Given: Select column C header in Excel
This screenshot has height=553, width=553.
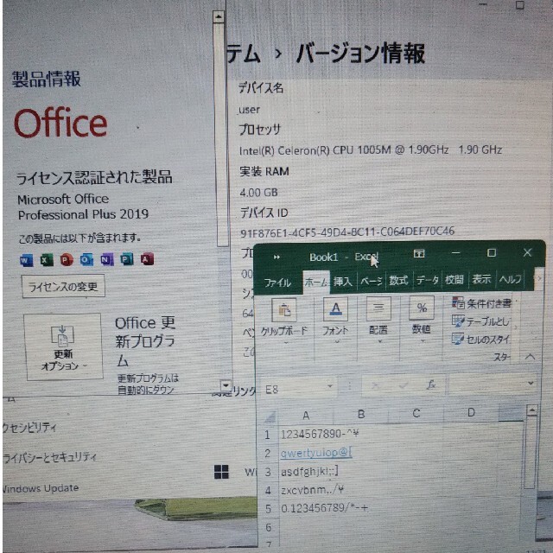Looking at the screenshot, I should (416, 413).
